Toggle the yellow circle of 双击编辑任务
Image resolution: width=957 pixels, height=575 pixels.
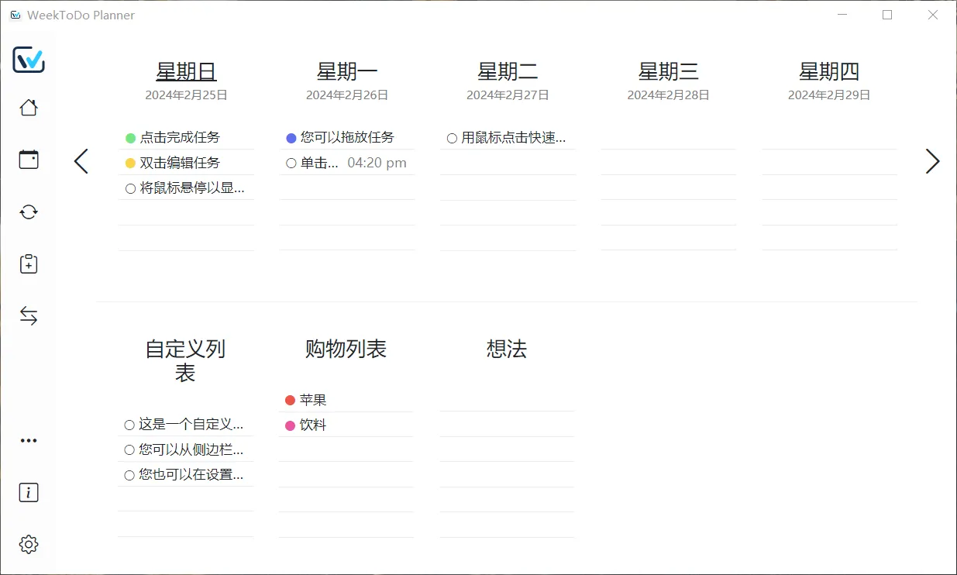(131, 164)
